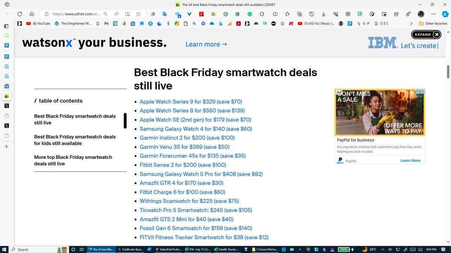Viewport: 451px width, 253px height.
Task: Open the Read aloud icon
Action: [x=117, y=14]
